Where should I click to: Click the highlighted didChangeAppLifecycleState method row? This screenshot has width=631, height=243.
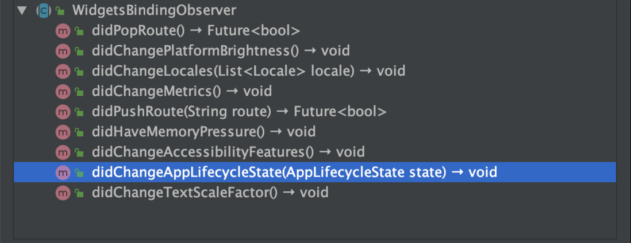click(x=315, y=173)
